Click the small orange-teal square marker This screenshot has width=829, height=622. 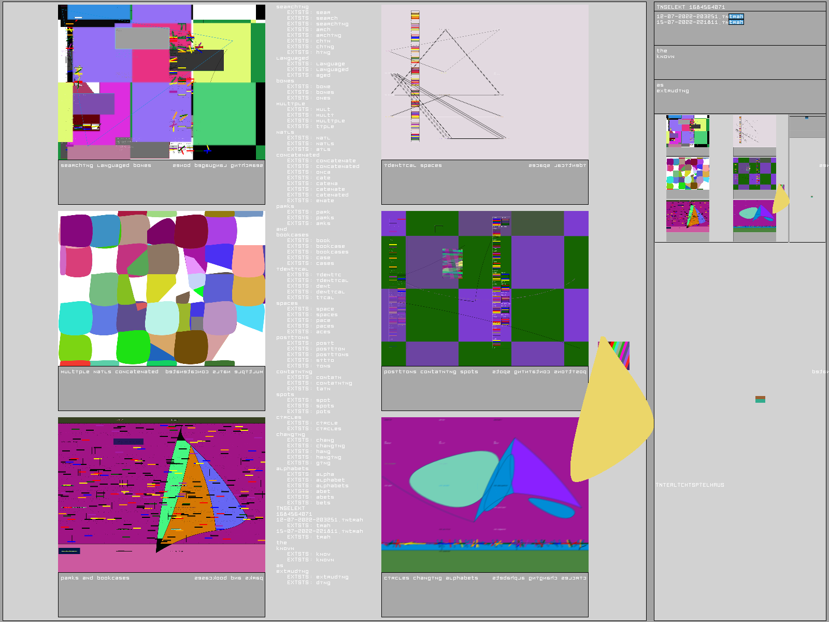(760, 399)
